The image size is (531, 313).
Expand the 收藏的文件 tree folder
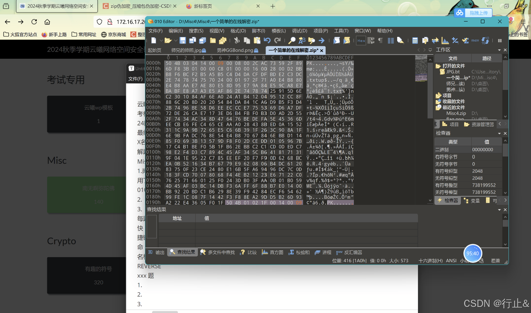[x=438, y=101]
